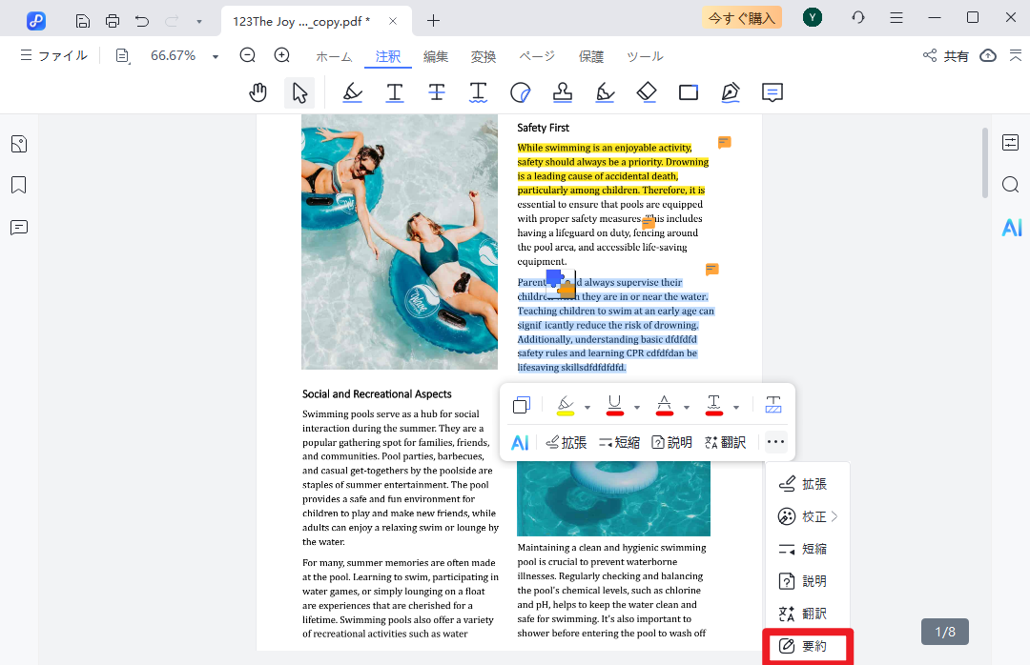Image resolution: width=1030 pixels, height=665 pixels.
Task: Expand the highlight color dropdown arrow
Action: [587, 408]
